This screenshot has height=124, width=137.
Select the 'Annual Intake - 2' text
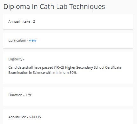[22, 21]
